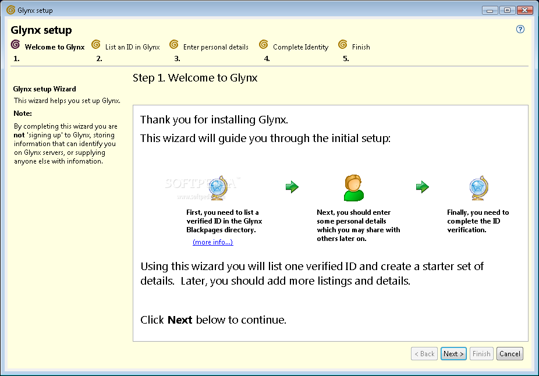Click the green arrow after the first globe
This screenshot has height=376, width=539.
click(292, 187)
